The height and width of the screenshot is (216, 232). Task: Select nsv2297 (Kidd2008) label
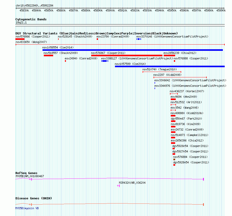click(x=167, y=75)
